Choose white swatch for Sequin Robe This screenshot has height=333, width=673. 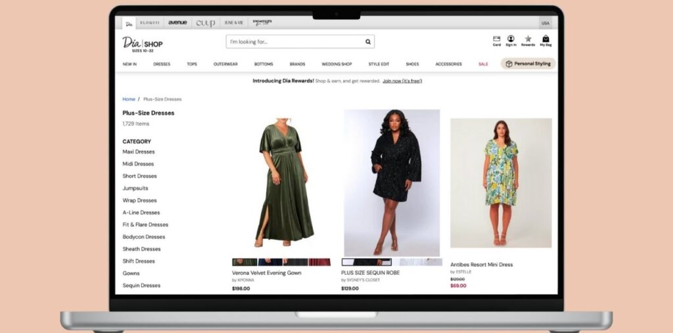417,262
